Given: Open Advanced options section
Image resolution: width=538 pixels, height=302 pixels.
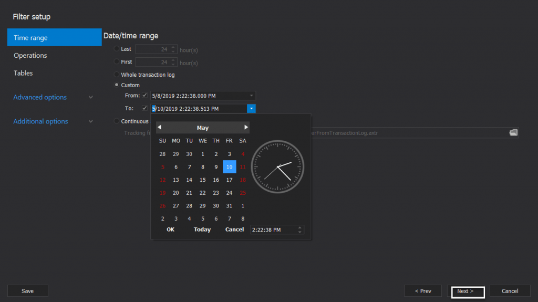Looking at the screenshot, I should point(40,97).
